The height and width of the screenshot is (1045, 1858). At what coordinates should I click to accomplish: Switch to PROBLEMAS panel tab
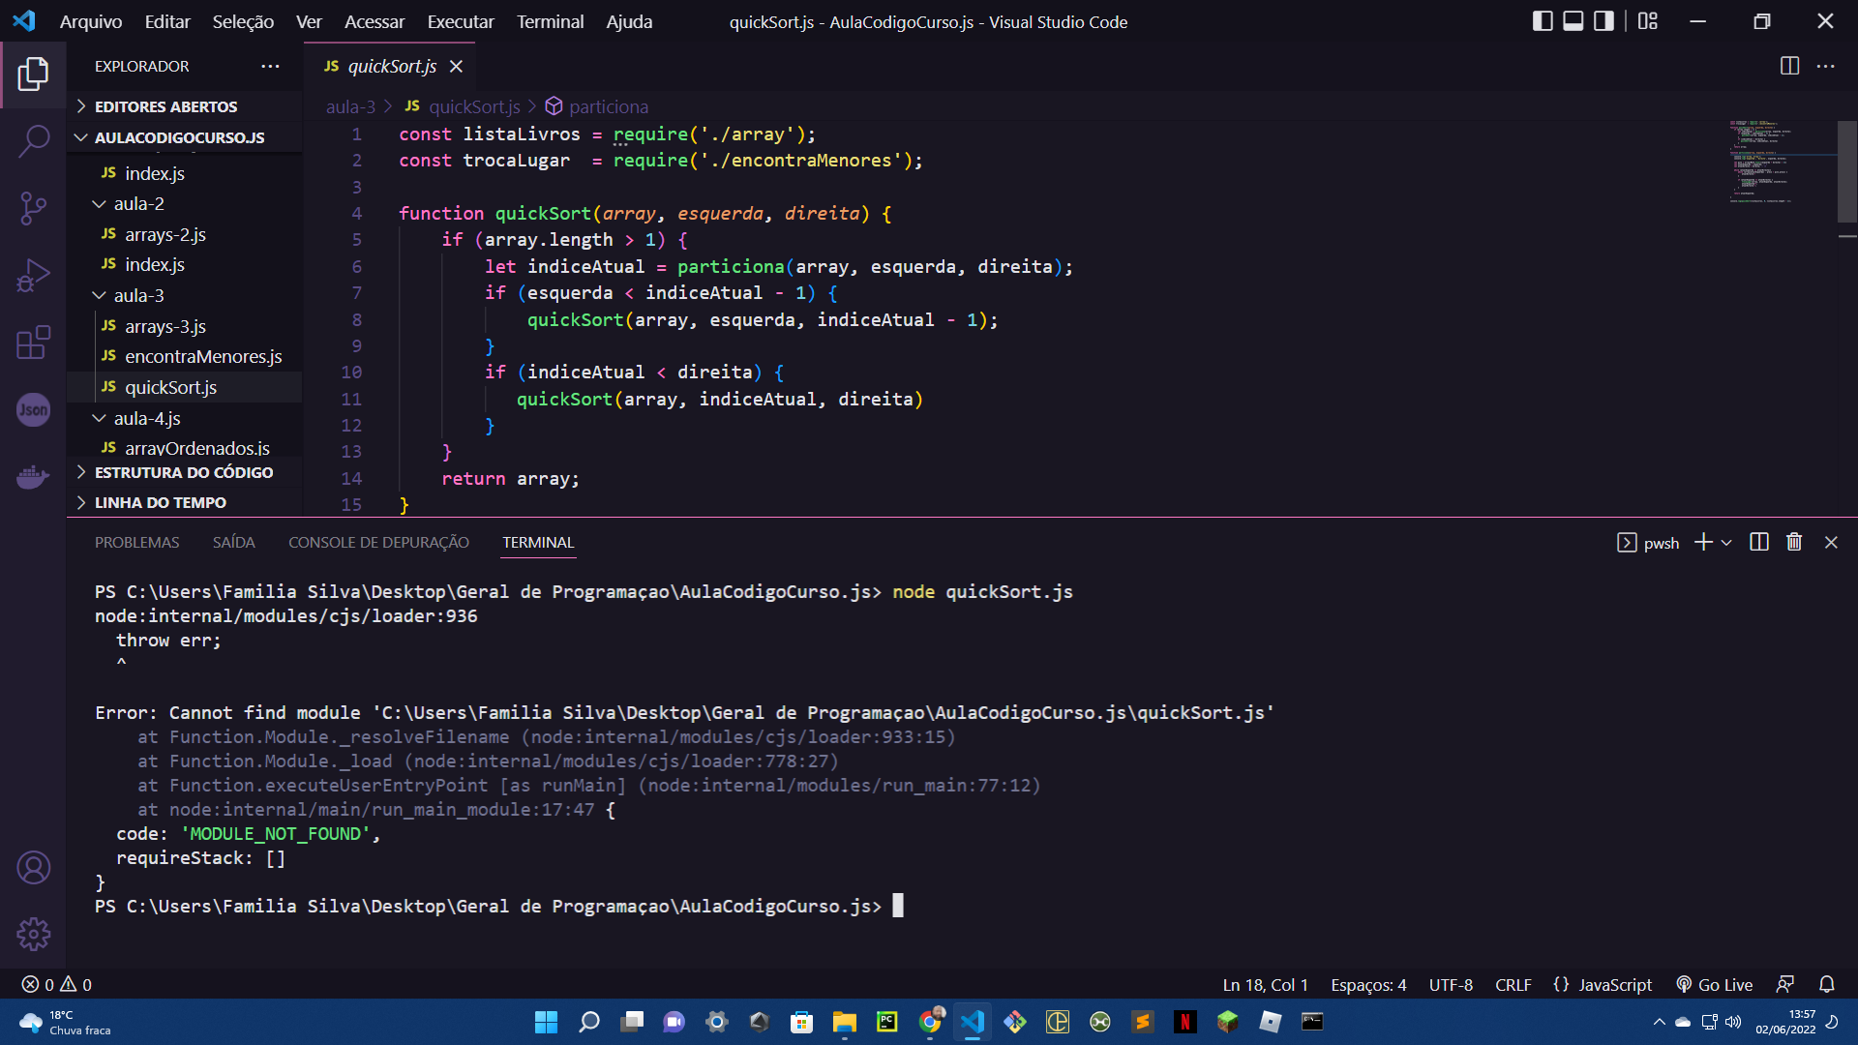coord(136,542)
